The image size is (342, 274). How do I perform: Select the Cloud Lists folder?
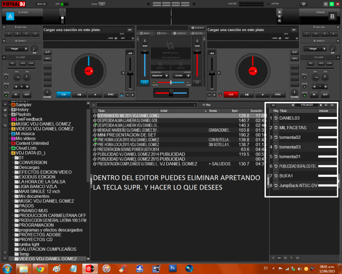click(x=24, y=148)
